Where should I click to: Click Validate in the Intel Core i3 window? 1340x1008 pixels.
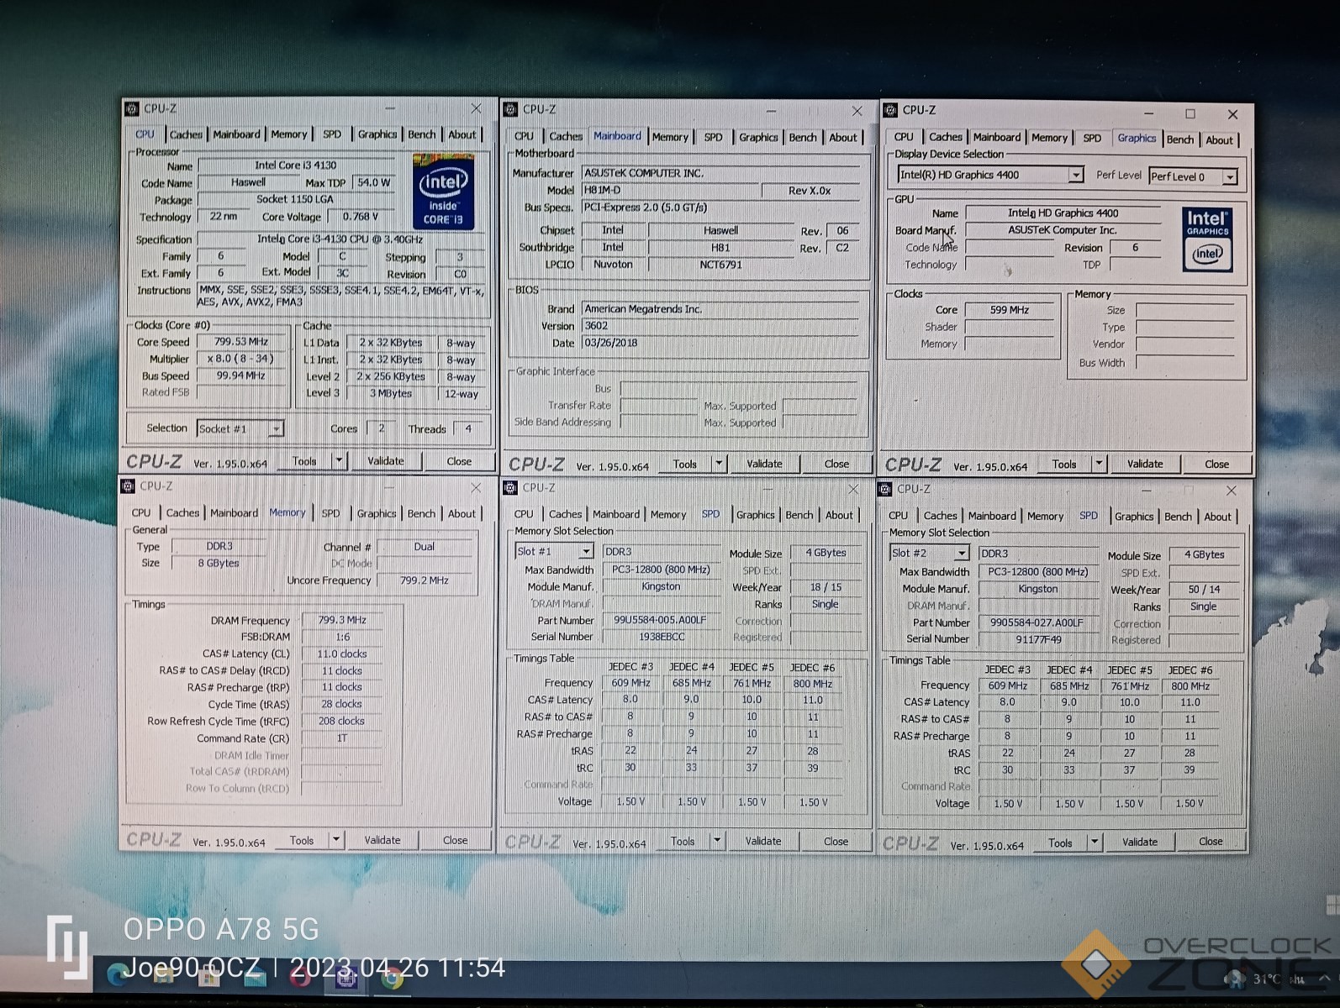[386, 460]
